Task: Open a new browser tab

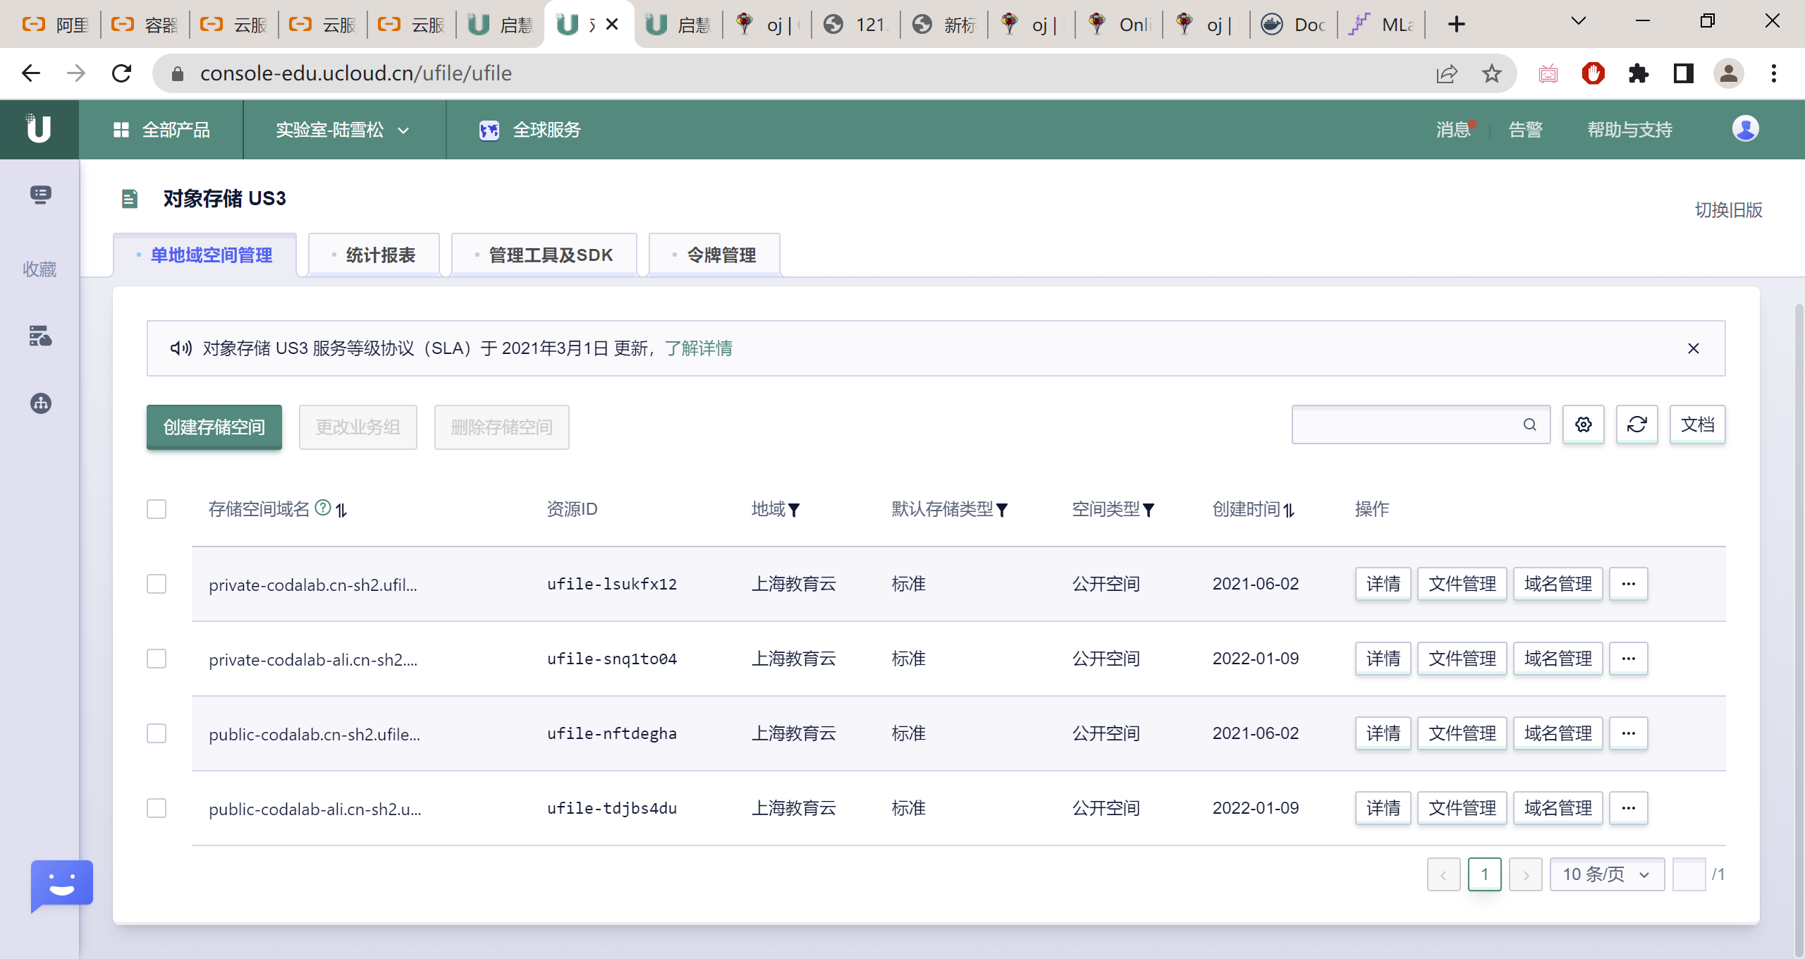Action: [1456, 24]
